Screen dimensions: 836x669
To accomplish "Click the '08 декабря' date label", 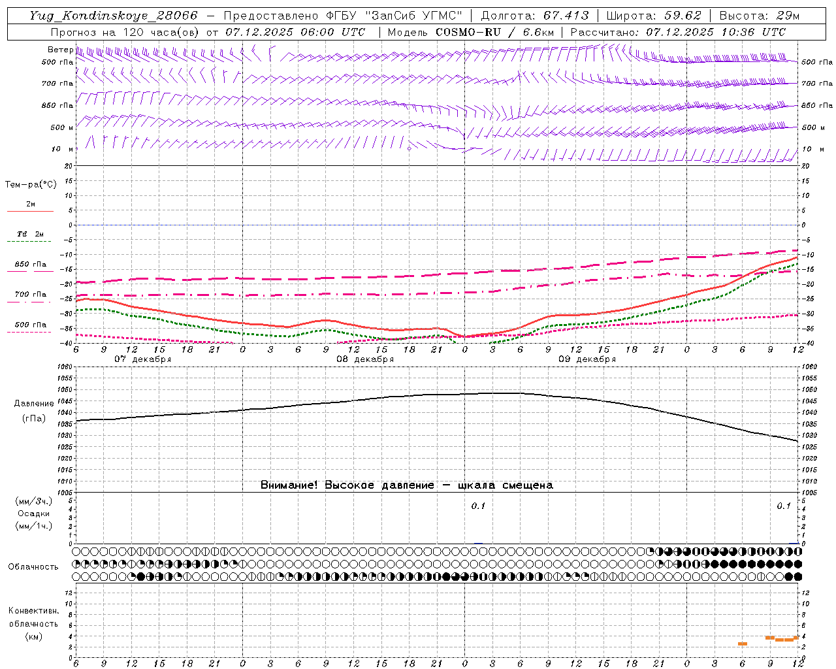I will point(365,359).
